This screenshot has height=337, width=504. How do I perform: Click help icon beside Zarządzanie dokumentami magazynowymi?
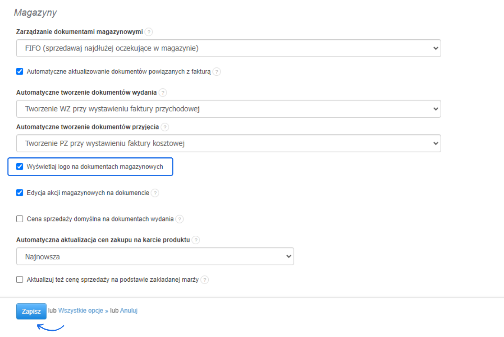tap(149, 32)
